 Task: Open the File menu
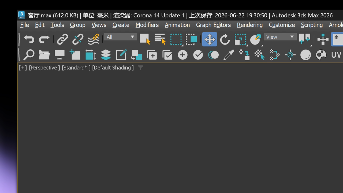(x=25, y=25)
